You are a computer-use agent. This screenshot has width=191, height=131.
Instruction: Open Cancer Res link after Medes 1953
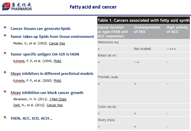[57, 43]
